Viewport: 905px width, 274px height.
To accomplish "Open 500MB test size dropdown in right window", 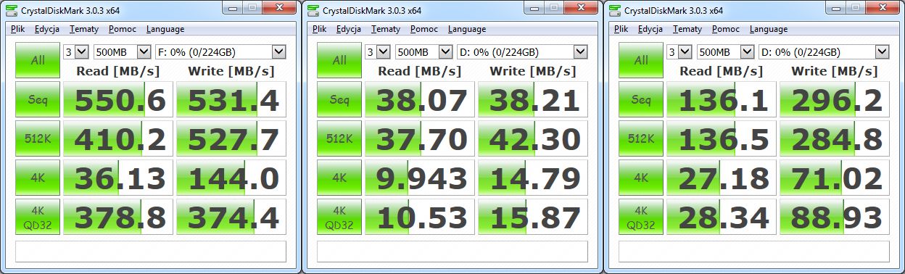I will [726, 52].
